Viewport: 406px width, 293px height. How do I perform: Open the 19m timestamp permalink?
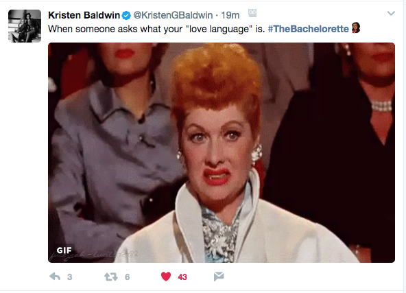[230, 15]
